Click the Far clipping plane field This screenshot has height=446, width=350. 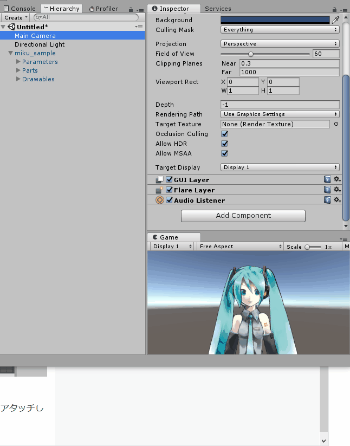(x=289, y=72)
